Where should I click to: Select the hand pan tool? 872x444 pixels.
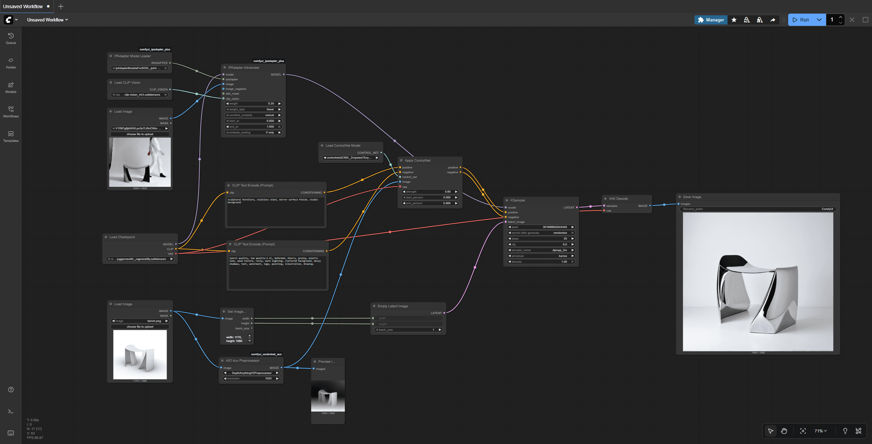click(x=784, y=431)
